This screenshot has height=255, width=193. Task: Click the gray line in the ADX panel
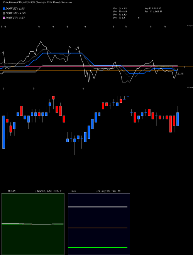point(98,207)
